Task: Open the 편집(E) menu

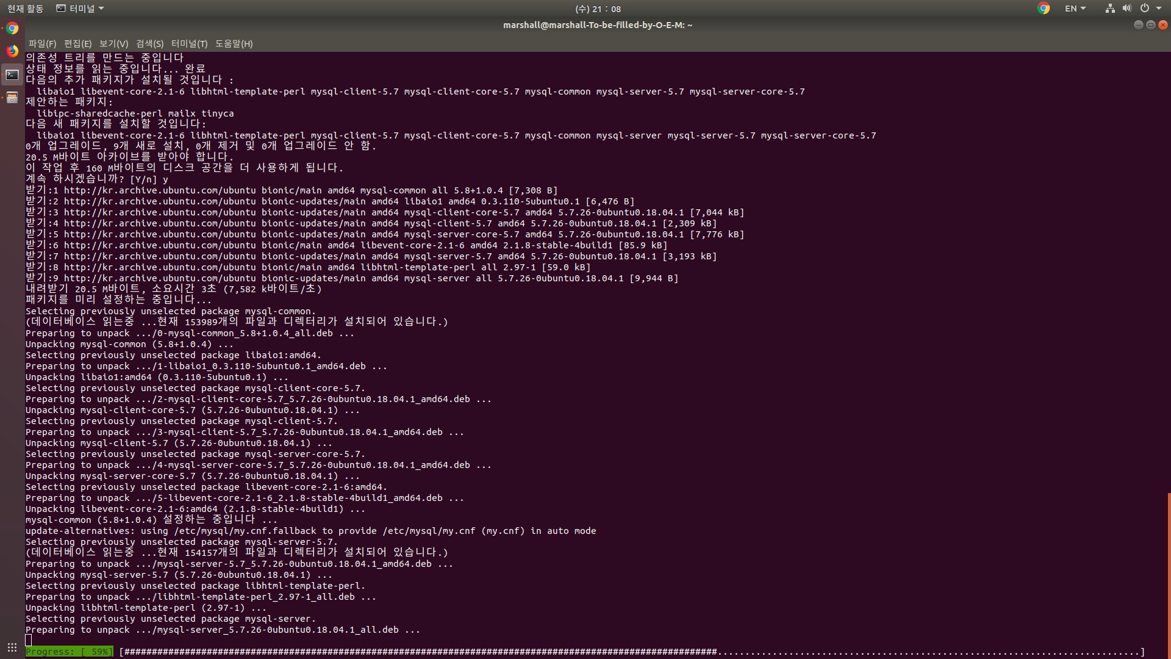Action: tap(77, 44)
